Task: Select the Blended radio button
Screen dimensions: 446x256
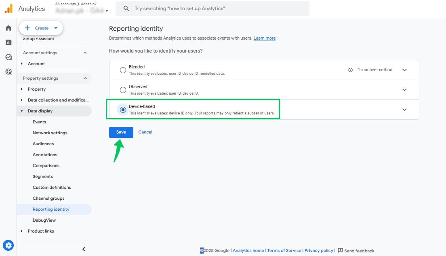Action: (x=123, y=70)
